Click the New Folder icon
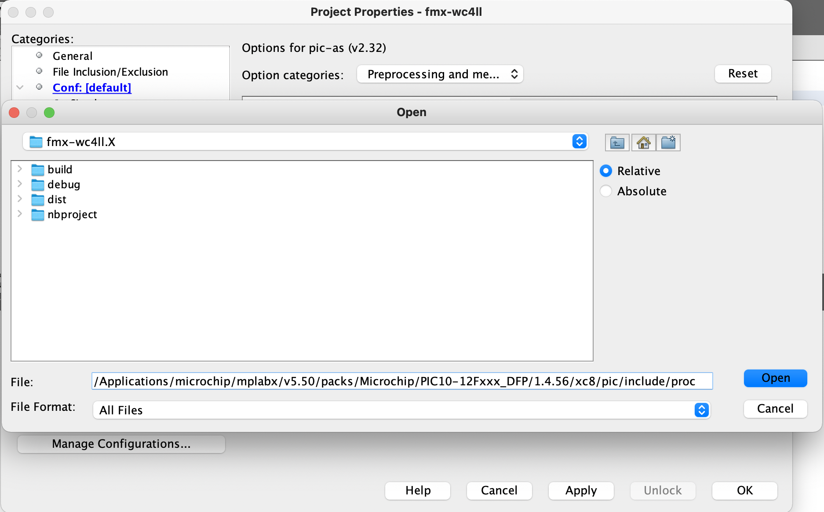824x512 pixels. [x=668, y=143]
